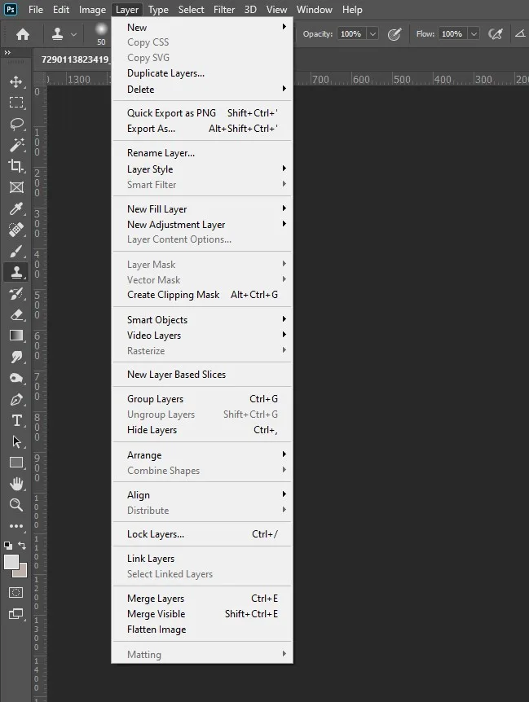Select the Clone Stamp tool in toolbox
This screenshot has width=529, height=702.
click(x=16, y=272)
